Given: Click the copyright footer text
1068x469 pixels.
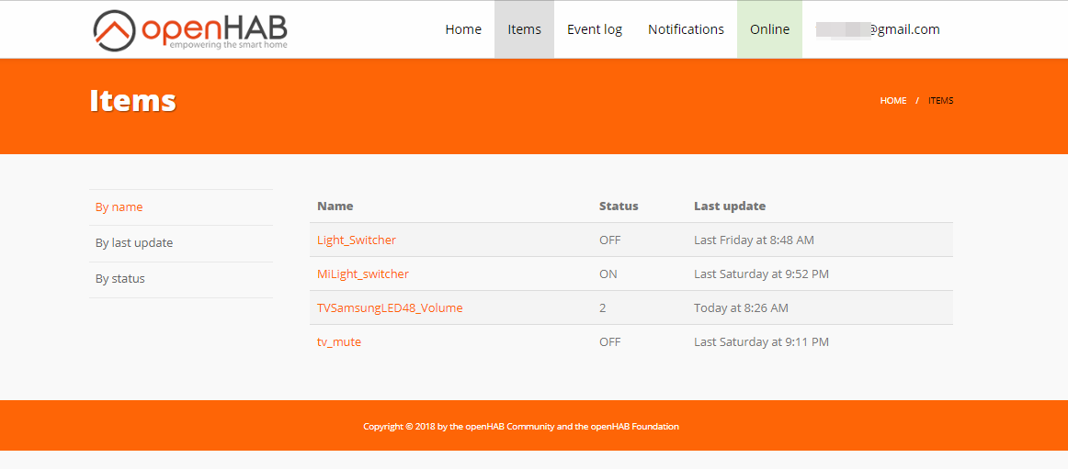Looking at the screenshot, I should pyautogui.click(x=521, y=427).
